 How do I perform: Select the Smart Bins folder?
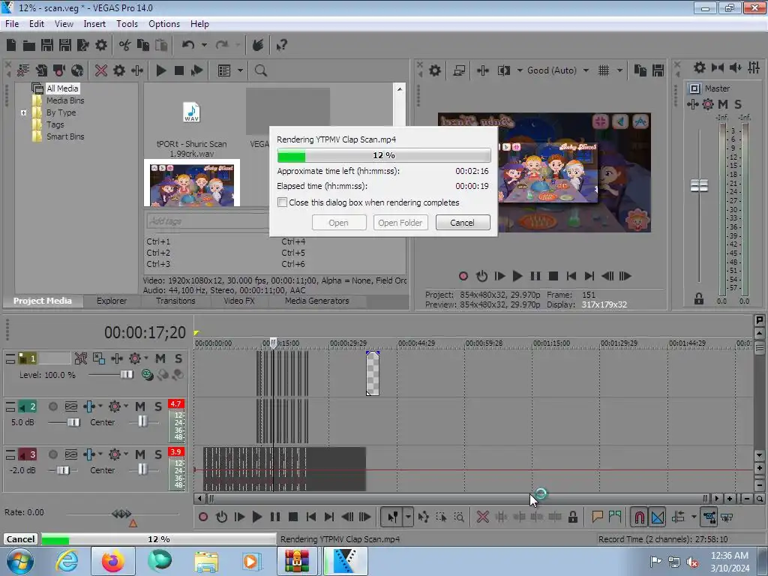click(65, 136)
